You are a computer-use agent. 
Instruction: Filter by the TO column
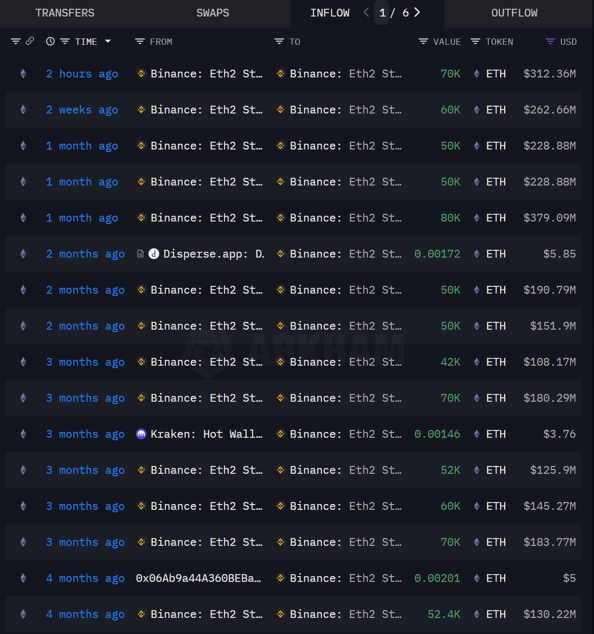[279, 41]
